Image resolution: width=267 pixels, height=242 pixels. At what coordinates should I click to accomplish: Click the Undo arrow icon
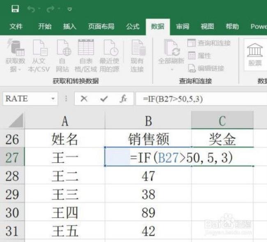tap(31, 9)
